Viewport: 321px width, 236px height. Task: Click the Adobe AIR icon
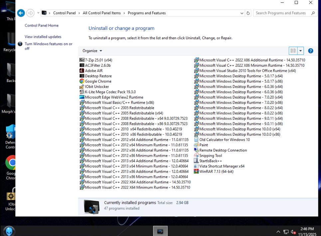coord(82,71)
